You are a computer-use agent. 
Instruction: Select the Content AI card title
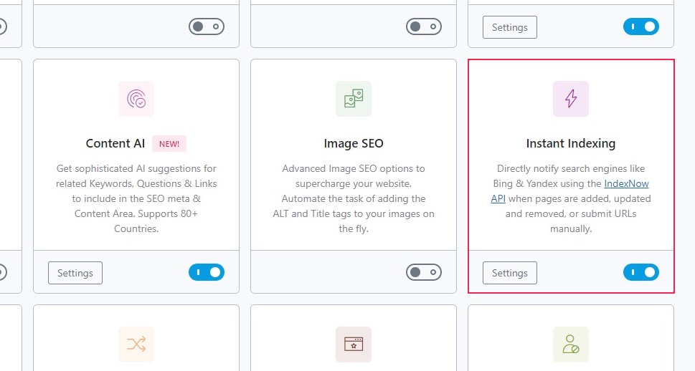coord(115,143)
